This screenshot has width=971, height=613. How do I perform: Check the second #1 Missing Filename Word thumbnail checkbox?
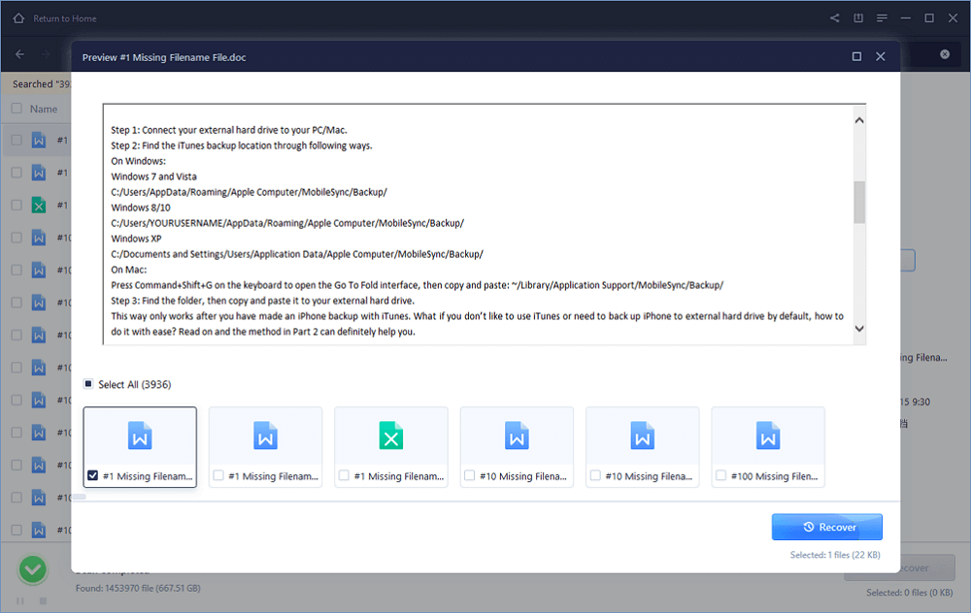pyautogui.click(x=218, y=475)
